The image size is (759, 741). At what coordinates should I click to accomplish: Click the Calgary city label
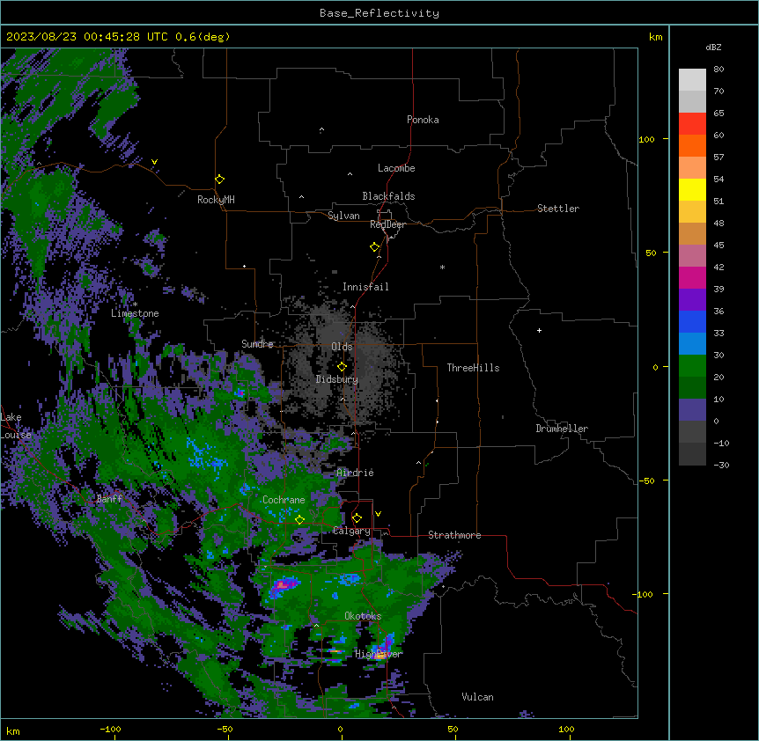point(351,531)
